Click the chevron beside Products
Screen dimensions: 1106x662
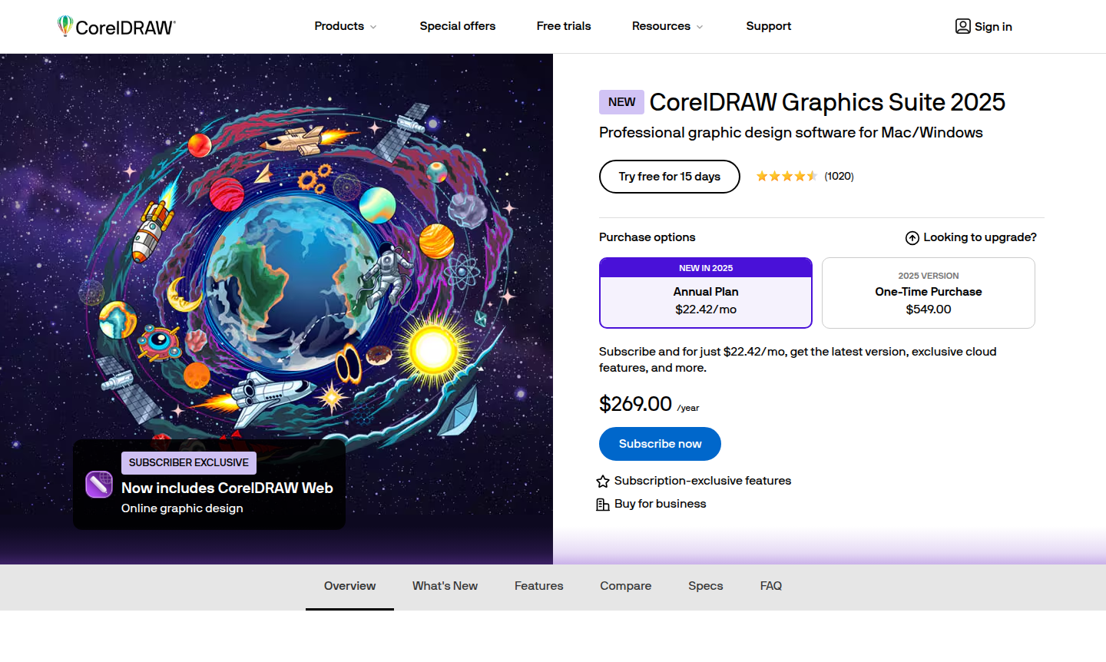(x=373, y=26)
